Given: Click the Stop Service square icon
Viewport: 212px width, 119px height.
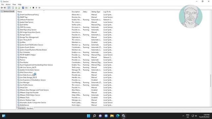Looking at the screenshot, I should click(33, 8).
